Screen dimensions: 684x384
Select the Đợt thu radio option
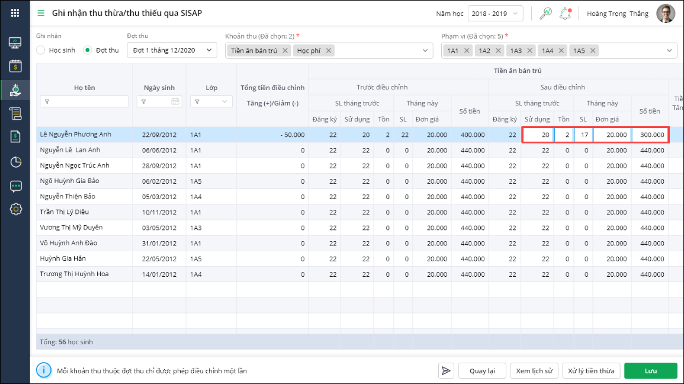(x=88, y=50)
